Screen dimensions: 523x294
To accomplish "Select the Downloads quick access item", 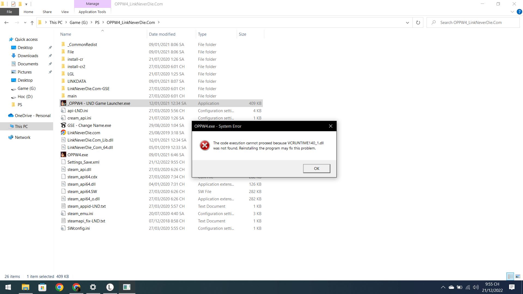I will [28, 56].
